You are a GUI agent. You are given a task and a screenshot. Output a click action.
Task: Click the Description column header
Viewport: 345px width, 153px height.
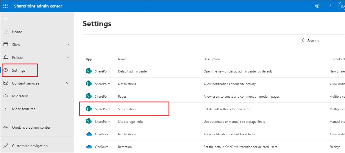[x=212, y=59]
